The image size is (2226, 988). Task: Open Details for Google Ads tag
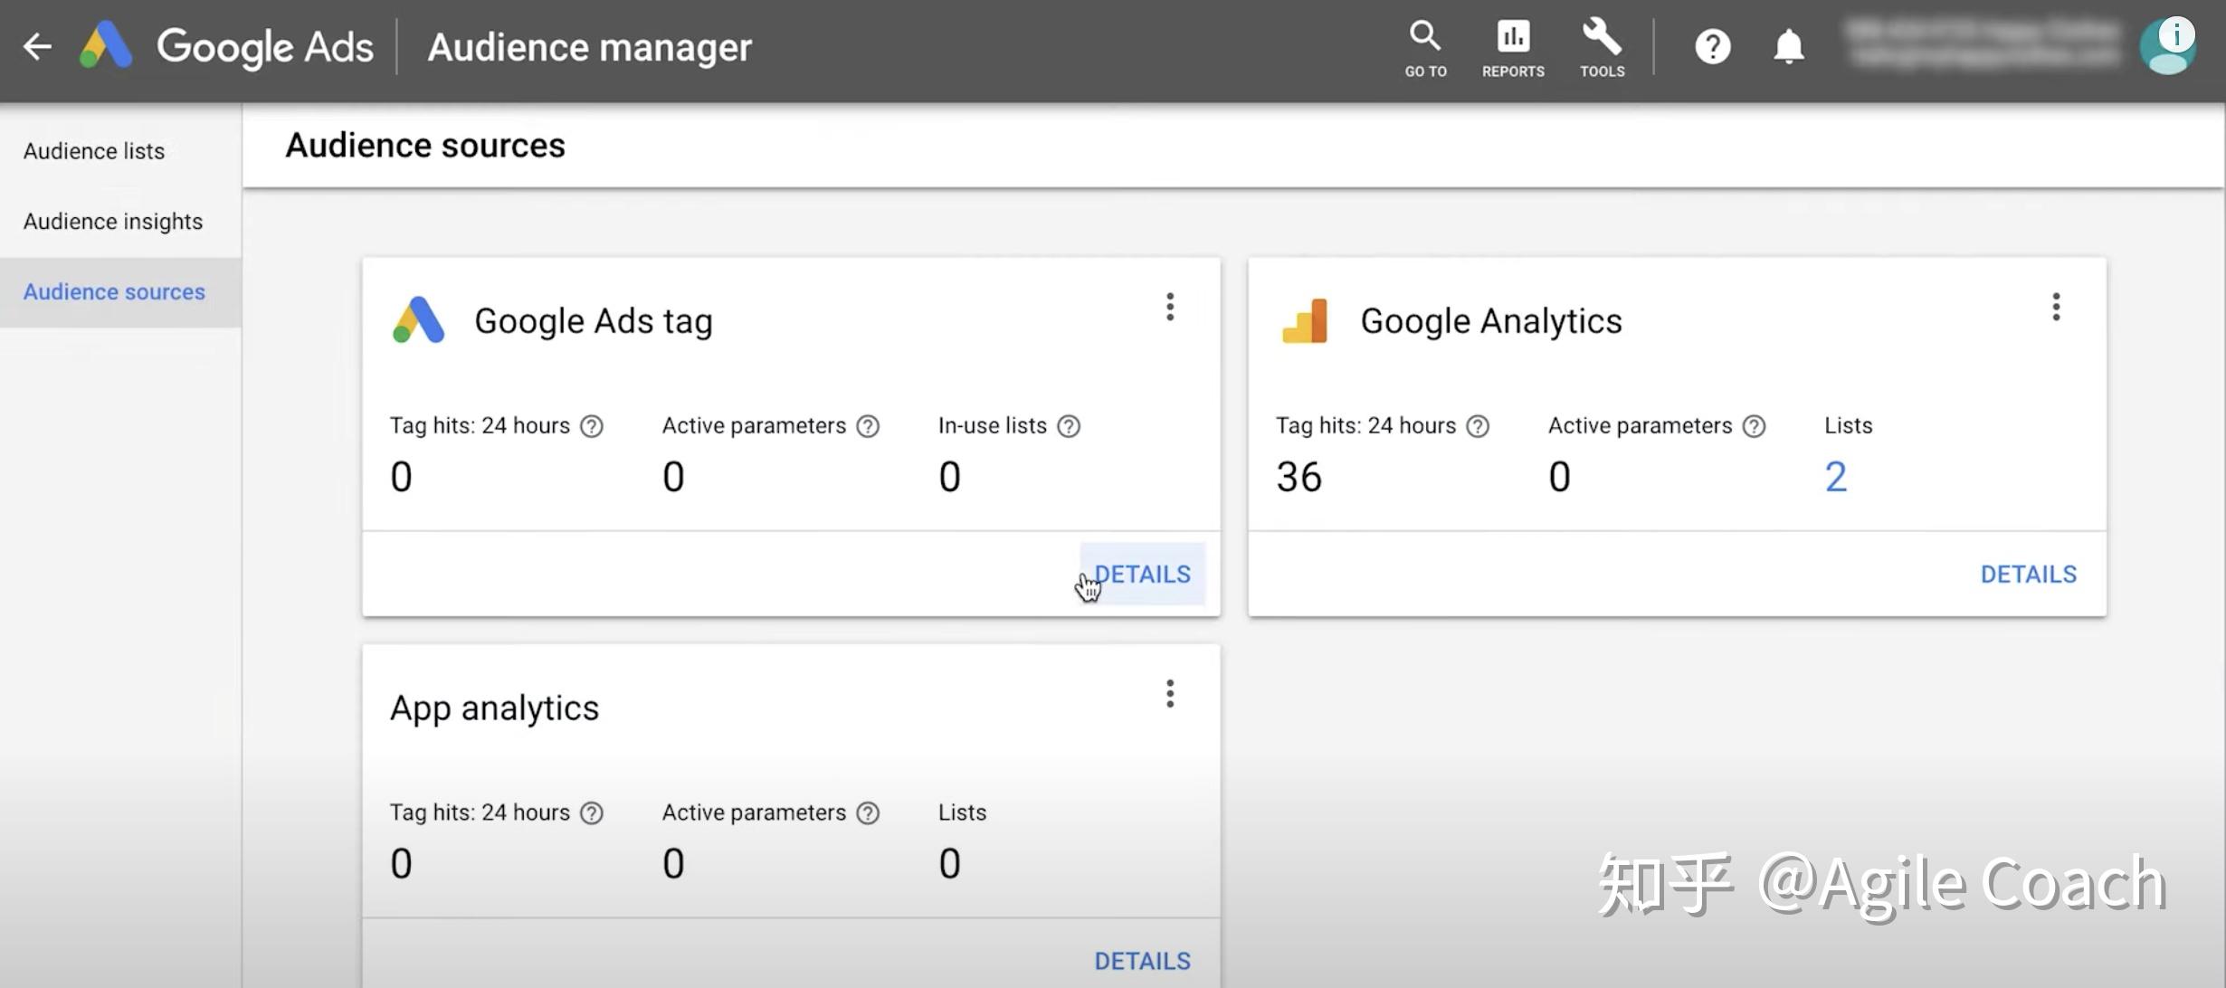(1142, 575)
